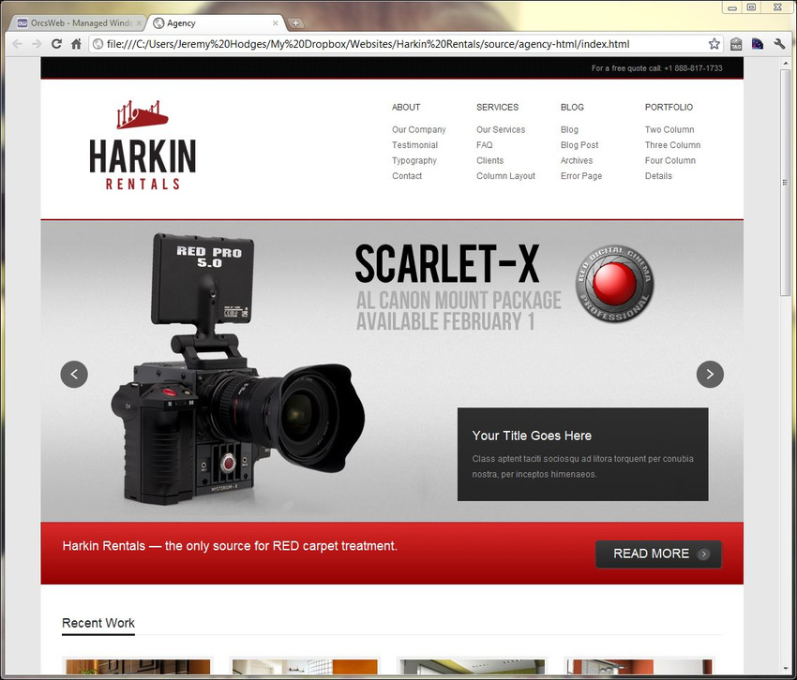Click the scrollbar up arrow
The height and width of the screenshot is (680, 797).
[x=786, y=63]
